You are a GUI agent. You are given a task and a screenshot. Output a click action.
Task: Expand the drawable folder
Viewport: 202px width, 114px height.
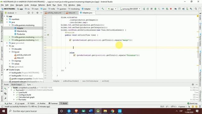pyautogui.click(x=10, y=49)
